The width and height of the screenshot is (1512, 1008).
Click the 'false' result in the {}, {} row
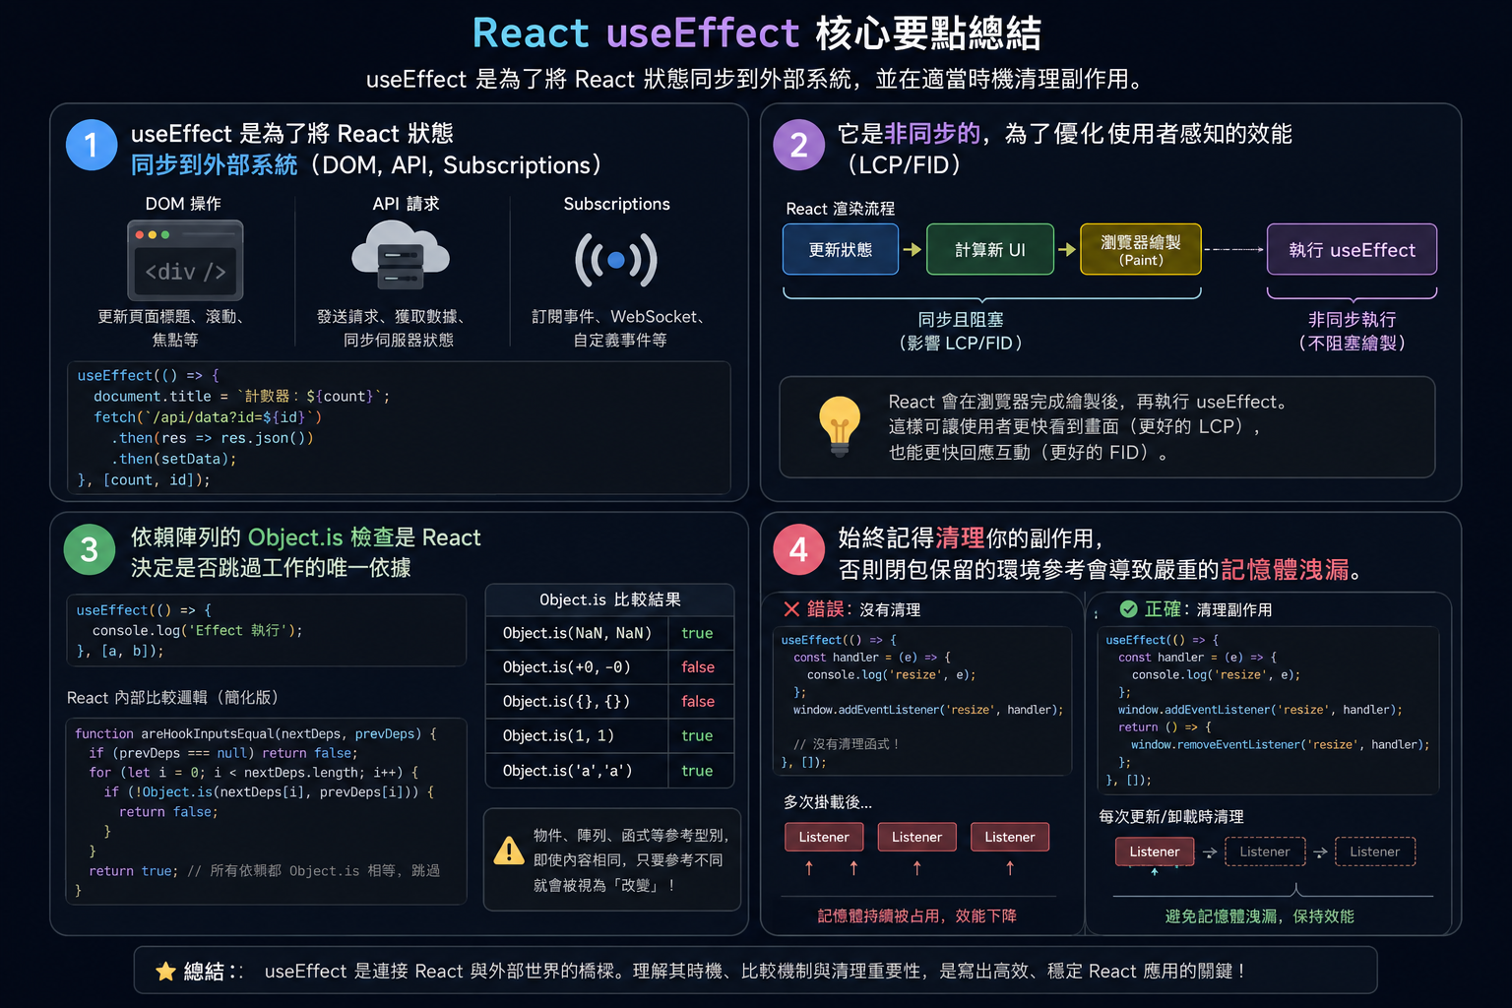tap(698, 702)
